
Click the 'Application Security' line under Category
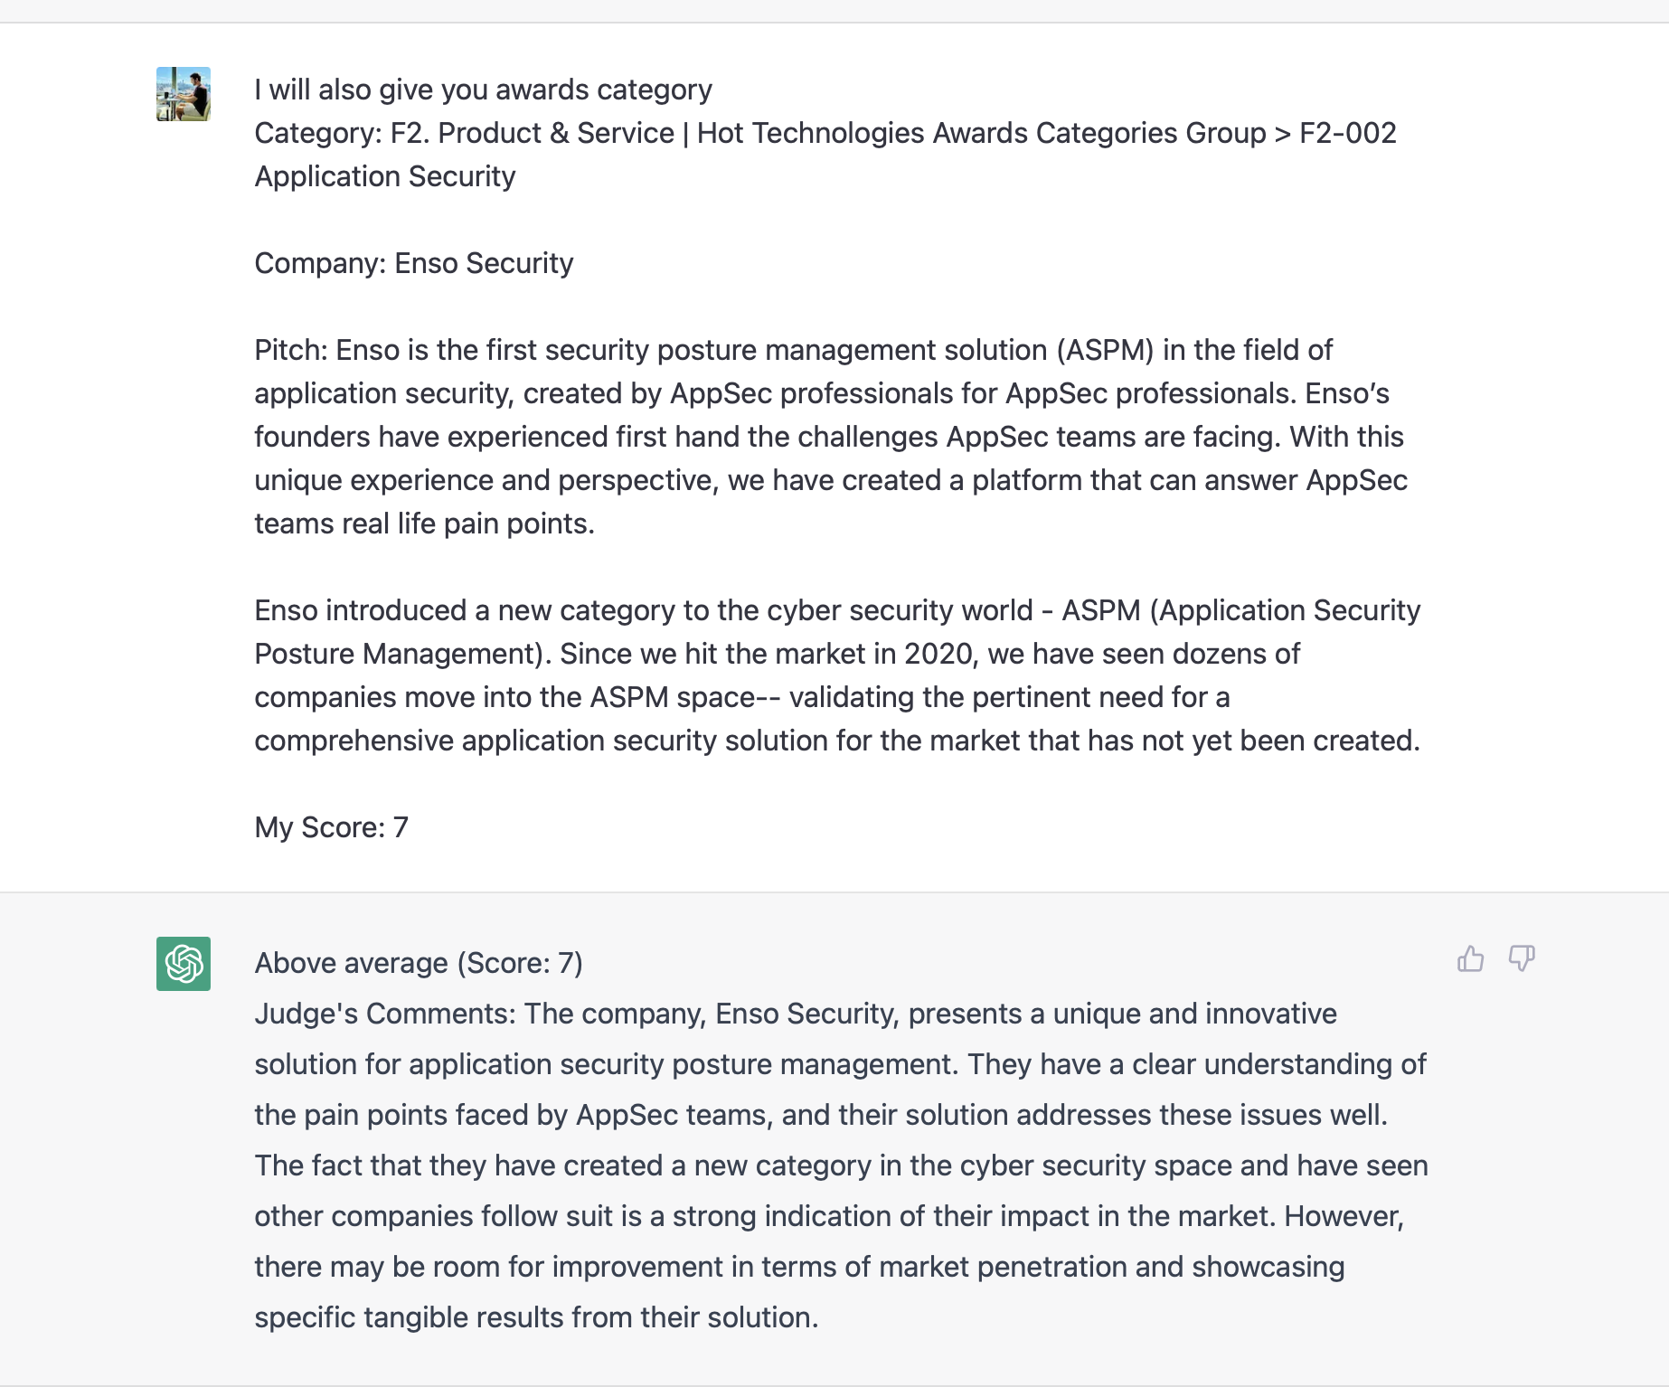click(x=385, y=176)
